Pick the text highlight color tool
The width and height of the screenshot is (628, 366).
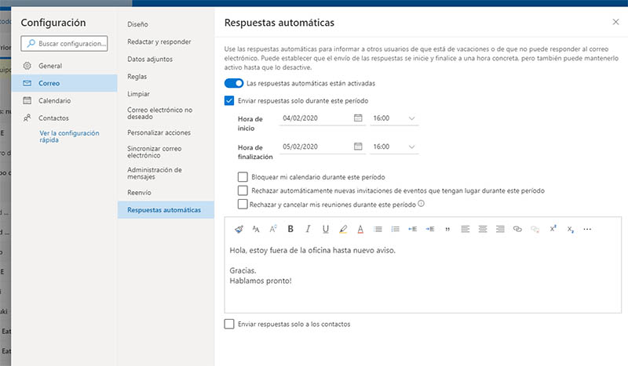[x=343, y=229]
